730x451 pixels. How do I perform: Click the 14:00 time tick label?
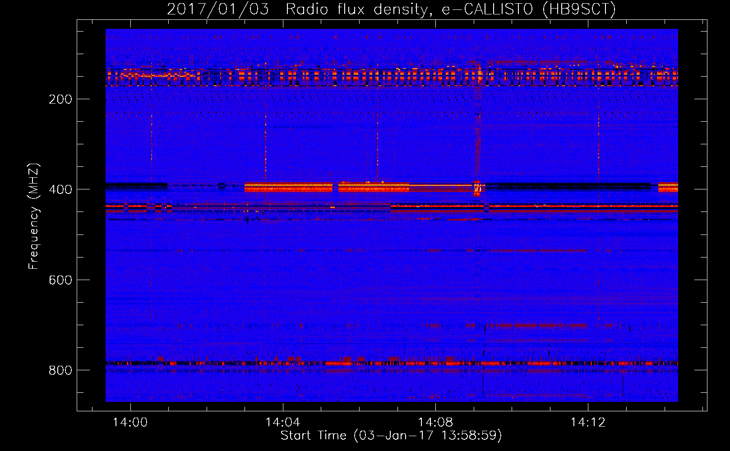pyautogui.click(x=130, y=423)
